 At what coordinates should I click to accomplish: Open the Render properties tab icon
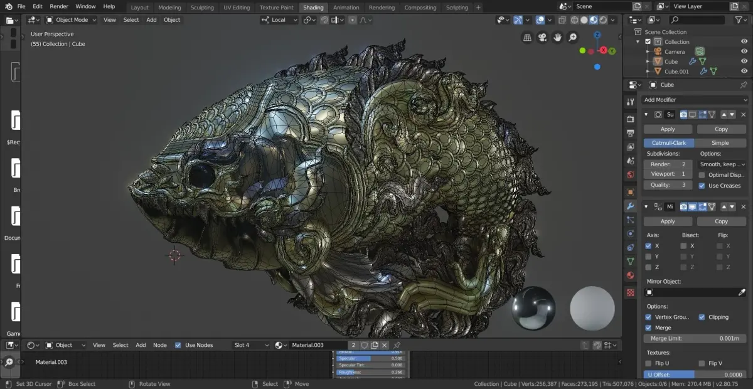(631, 119)
